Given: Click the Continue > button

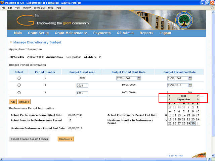Looking at the screenshot, I should pos(66,139).
